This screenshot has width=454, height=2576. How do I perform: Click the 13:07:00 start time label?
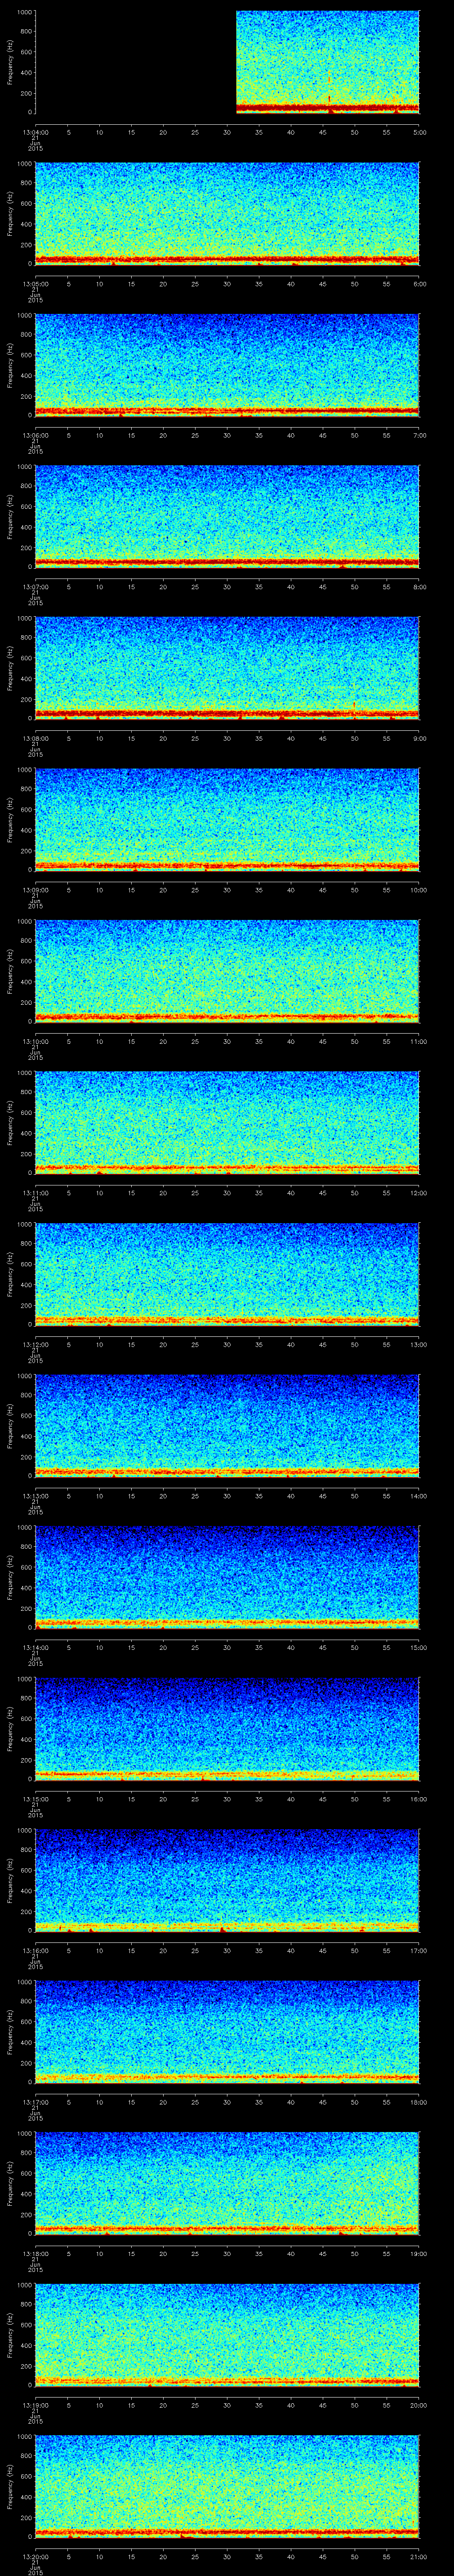click(35, 587)
